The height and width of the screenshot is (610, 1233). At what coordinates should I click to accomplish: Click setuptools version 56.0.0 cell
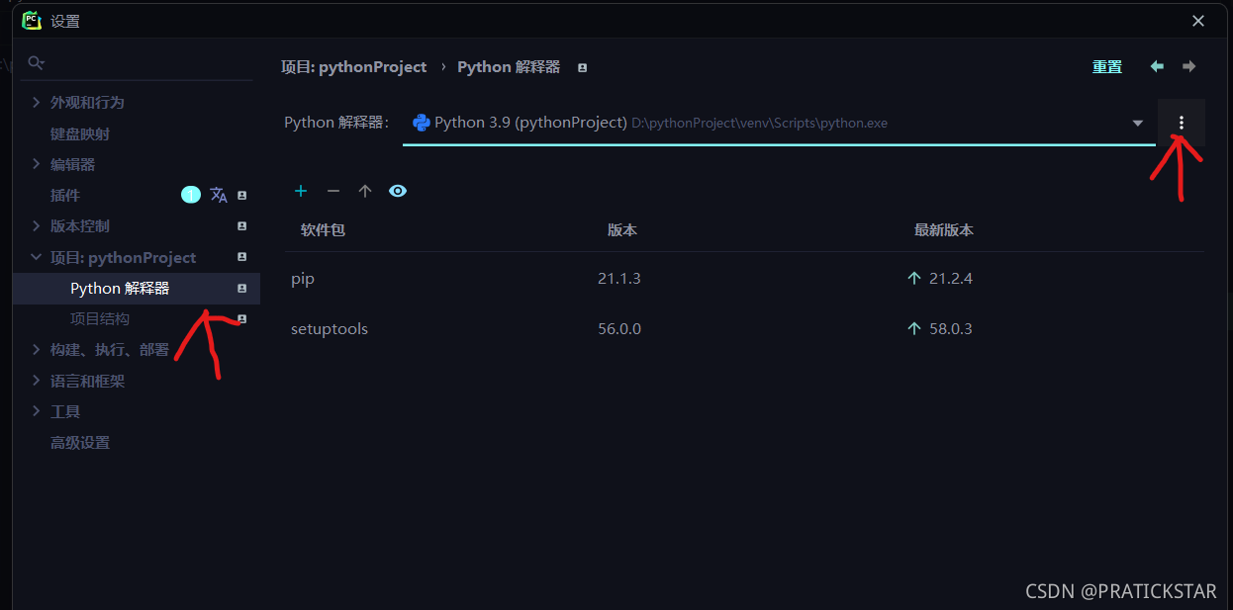tap(619, 328)
